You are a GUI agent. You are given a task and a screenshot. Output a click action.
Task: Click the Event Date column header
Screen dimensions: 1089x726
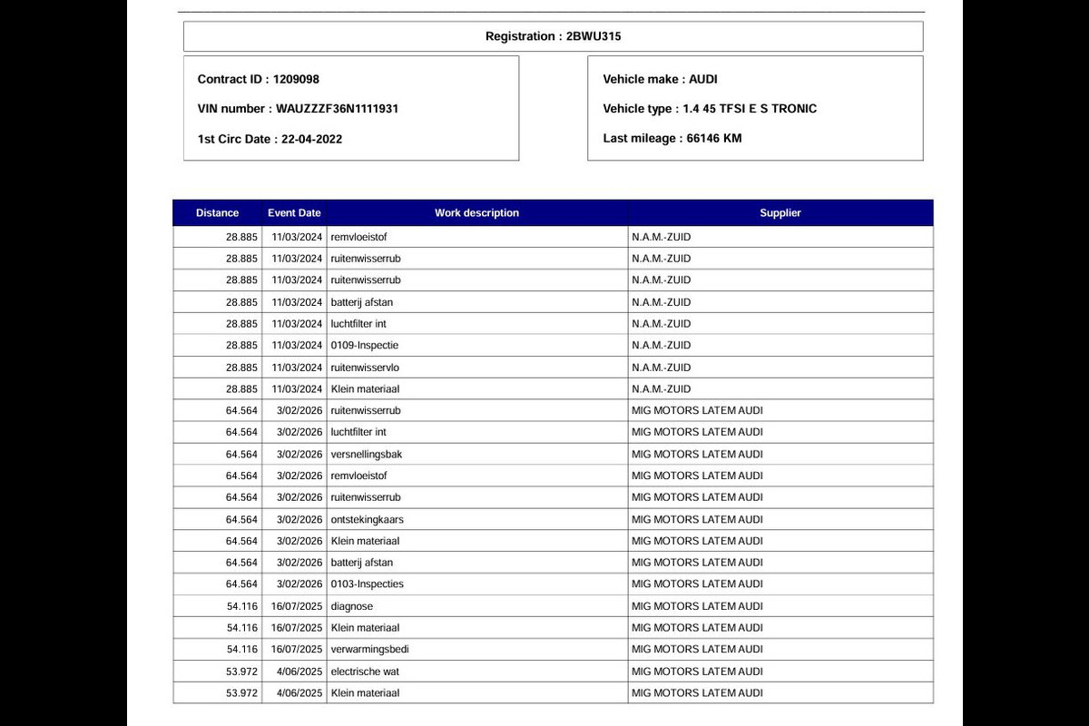(x=294, y=212)
